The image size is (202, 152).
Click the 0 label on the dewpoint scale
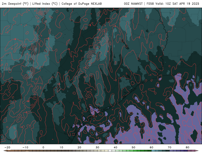tap(43, 147)
